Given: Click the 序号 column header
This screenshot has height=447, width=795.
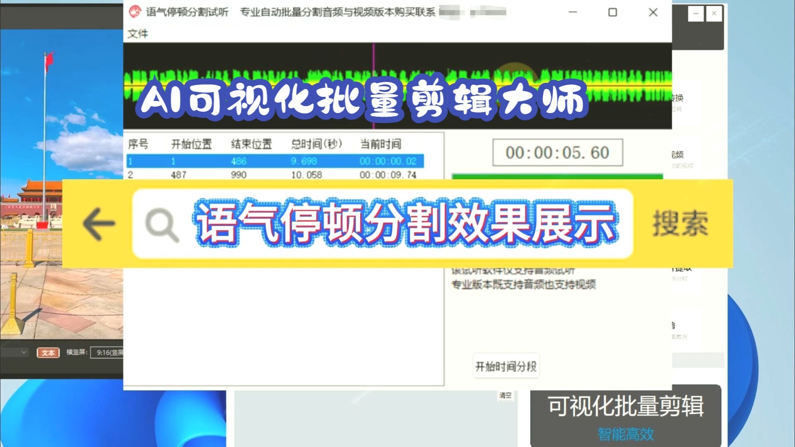Looking at the screenshot, I should pos(138,144).
